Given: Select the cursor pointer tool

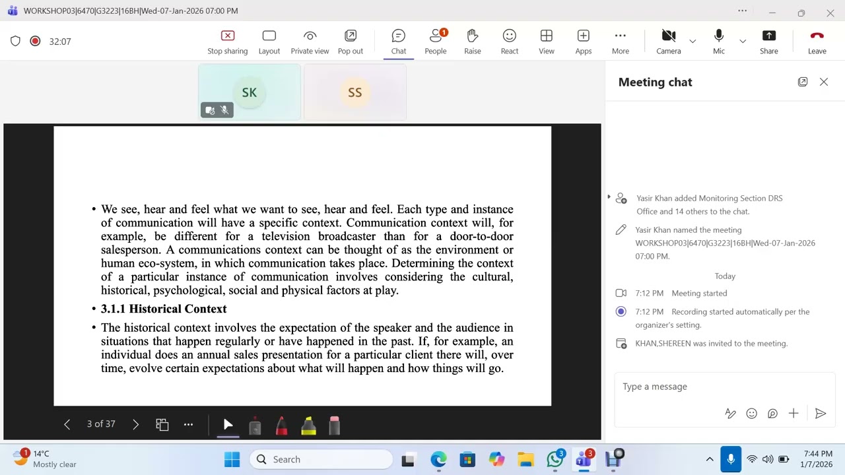Looking at the screenshot, I should point(228,424).
